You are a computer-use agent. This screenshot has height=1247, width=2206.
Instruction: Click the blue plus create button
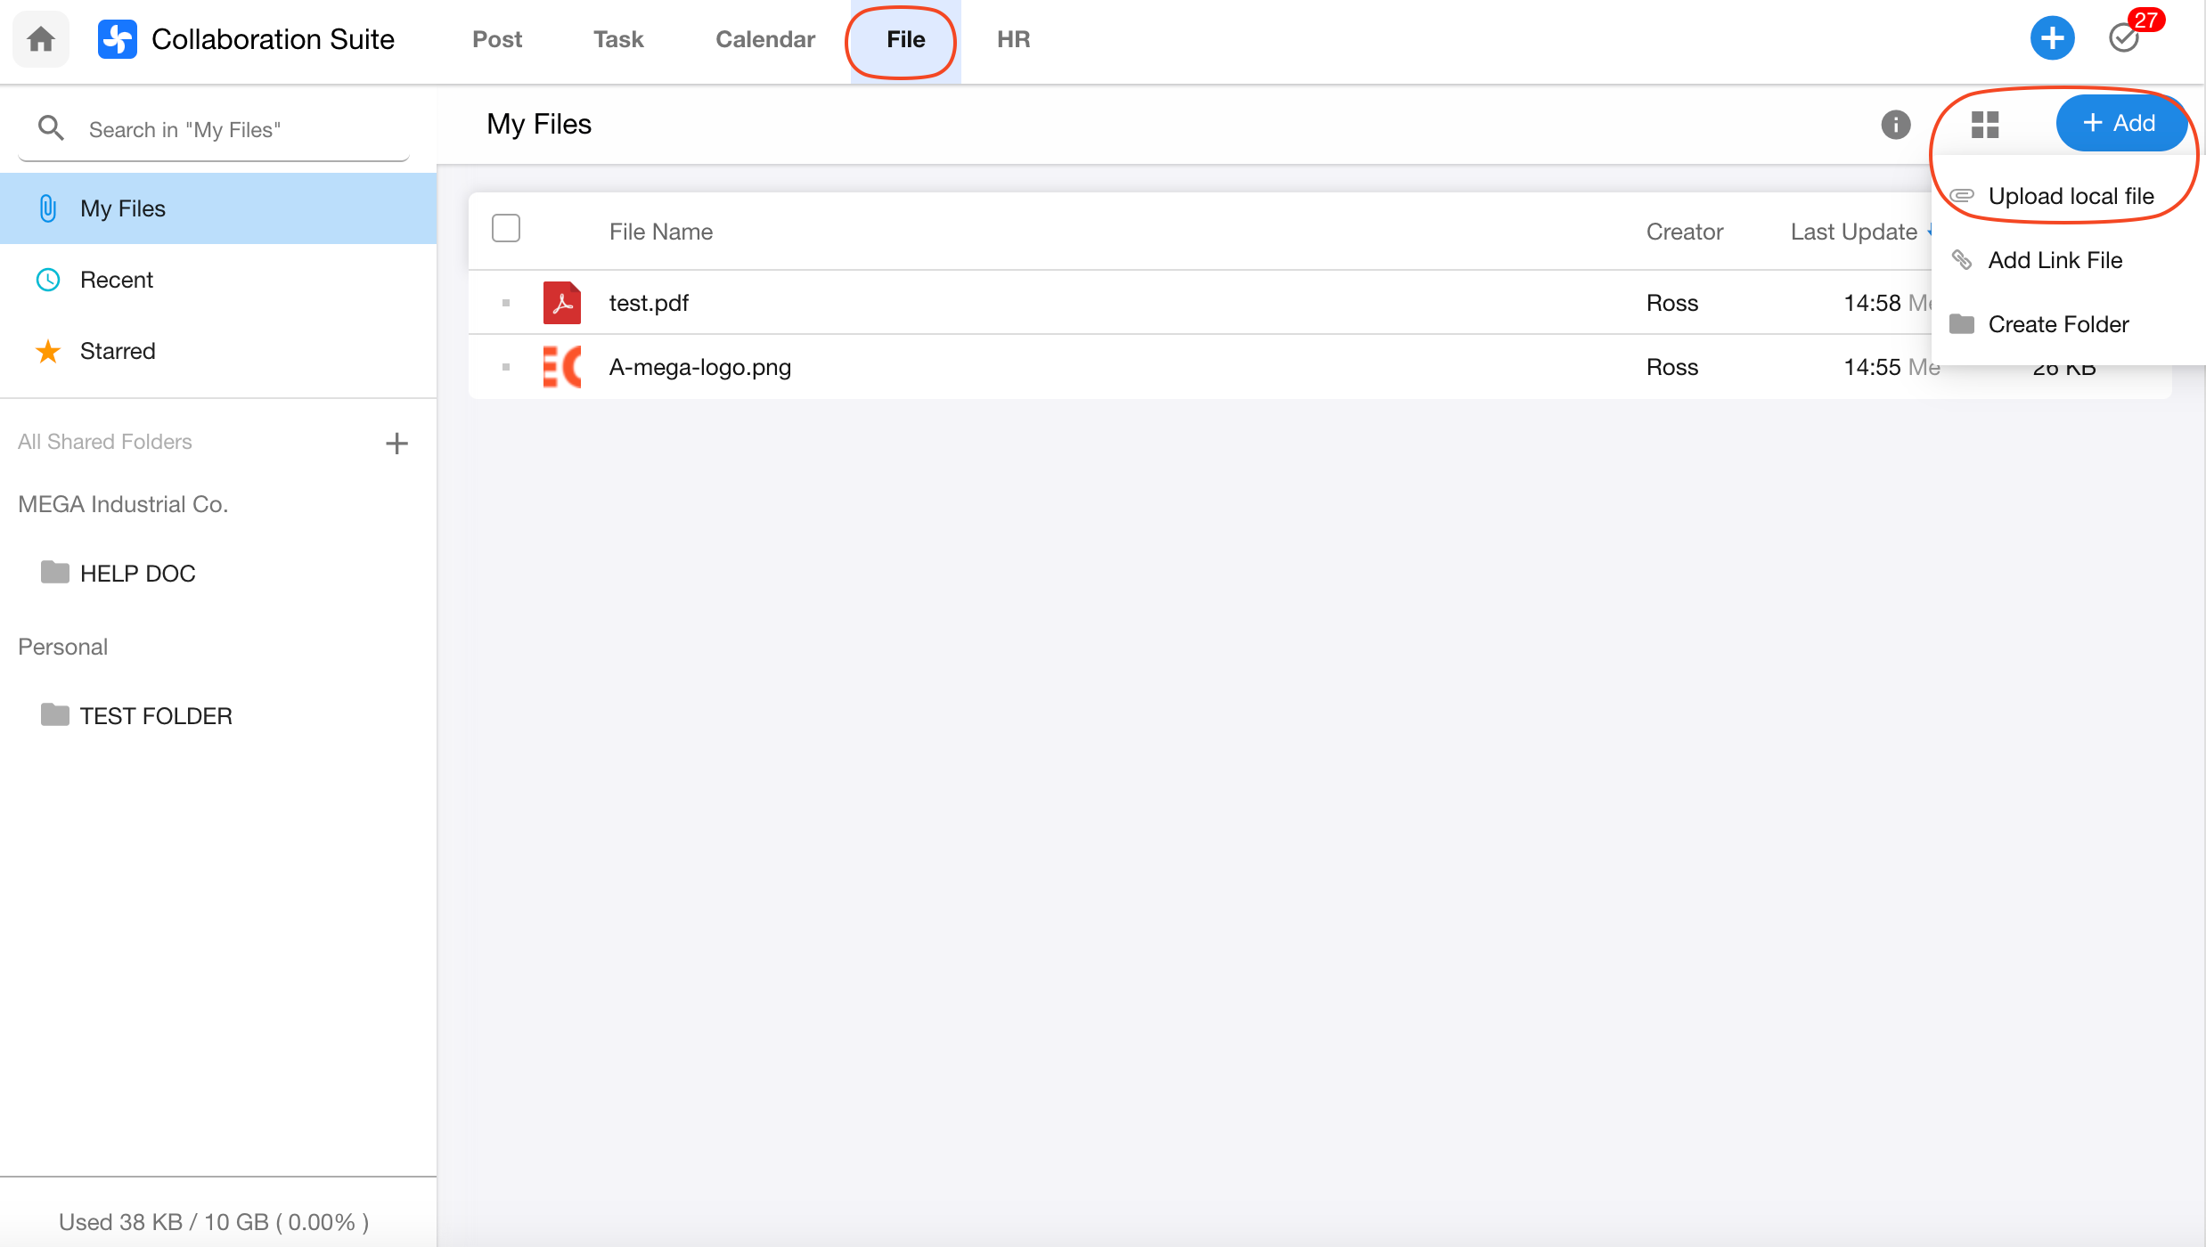[x=2052, y=38]
